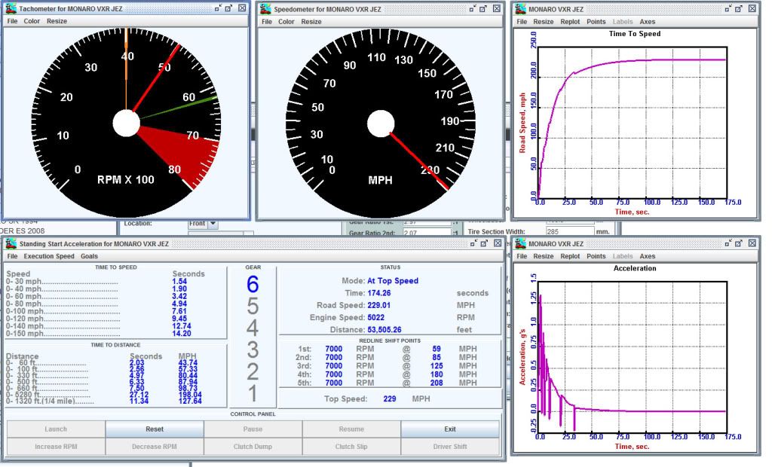The image size is (772, 467).
Task: Close the Speedometer window
Action: click(x=497, y=9)
